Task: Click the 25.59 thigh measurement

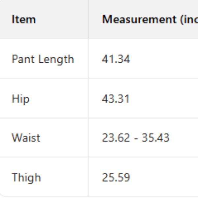Action: pyautogui.click(x=116, y=178)
